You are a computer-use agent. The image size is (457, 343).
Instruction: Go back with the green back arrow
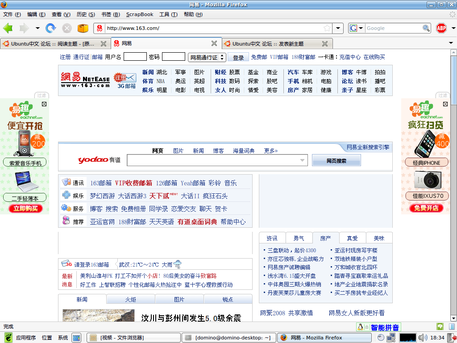[8, 28]
